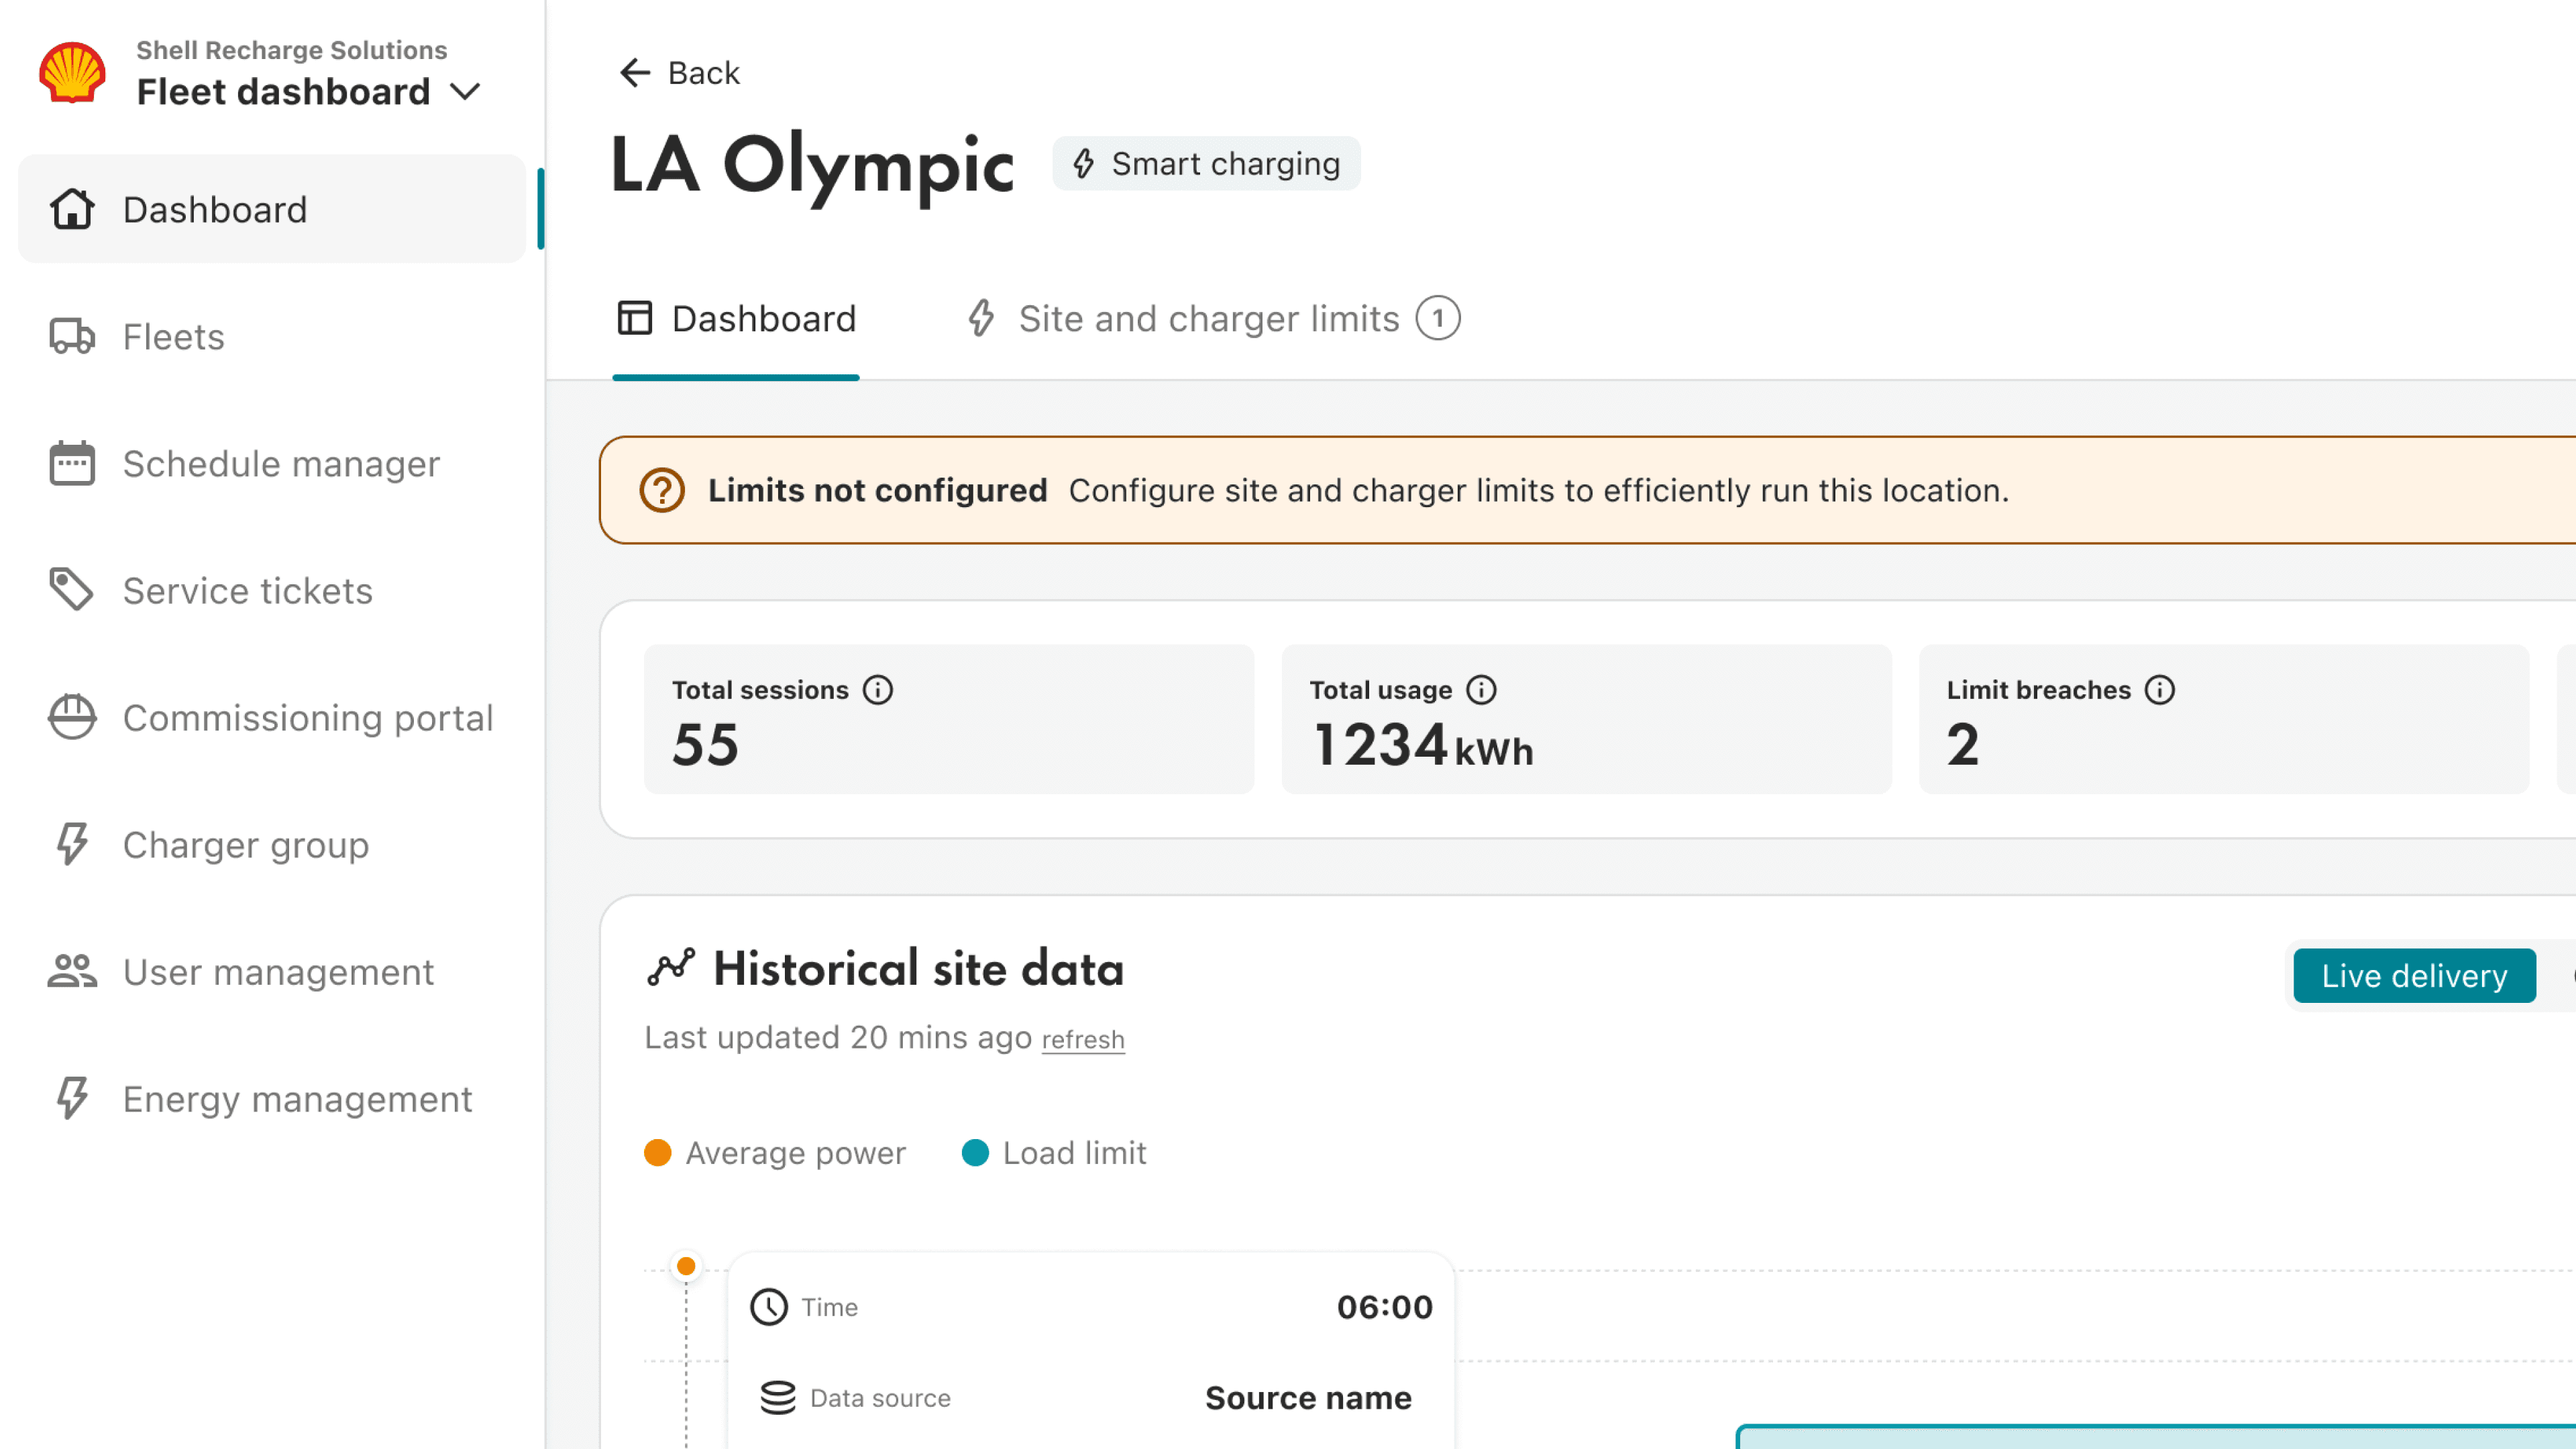
Task: Open User management in sidebar
Action: point(278,972)
